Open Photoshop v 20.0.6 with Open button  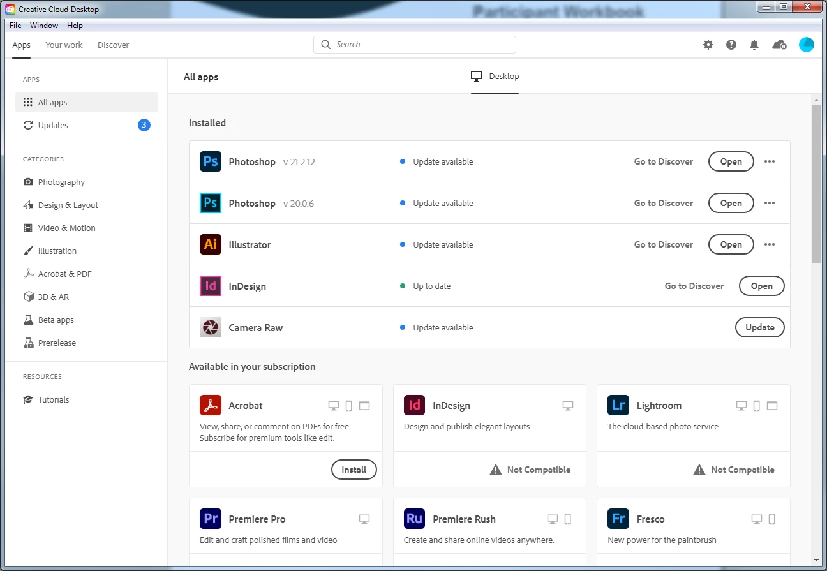tap(731, 203)
